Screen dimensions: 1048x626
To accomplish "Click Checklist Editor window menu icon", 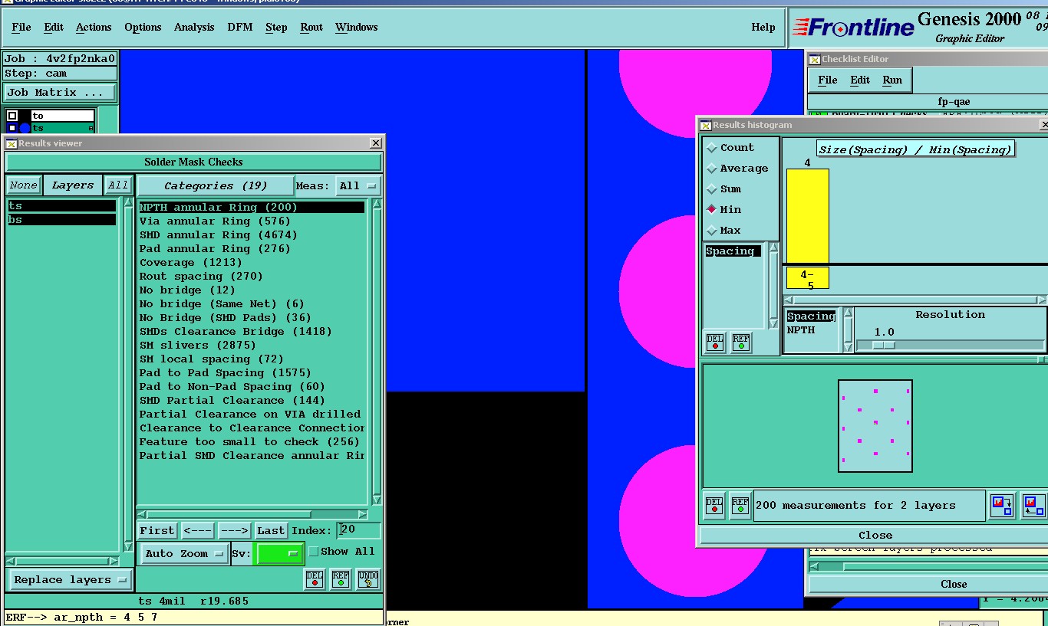I will pyautogui.click(x=815, y=59).
